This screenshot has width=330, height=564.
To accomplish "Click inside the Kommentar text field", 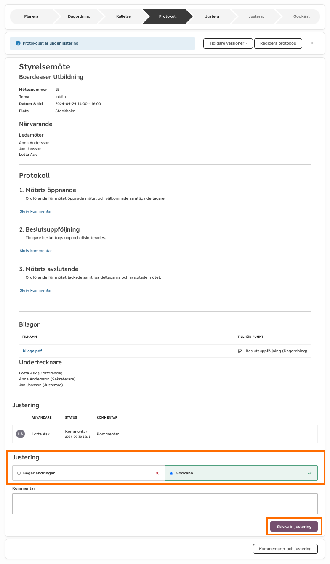I will (165, 503).
